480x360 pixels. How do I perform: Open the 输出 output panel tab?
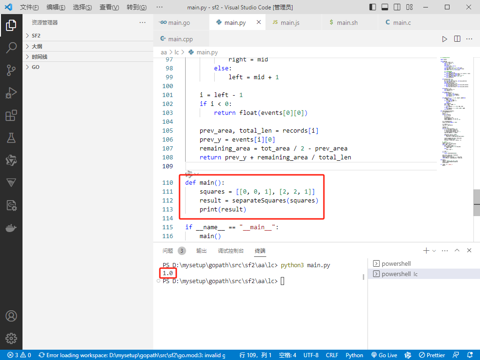tap(201, 251)
